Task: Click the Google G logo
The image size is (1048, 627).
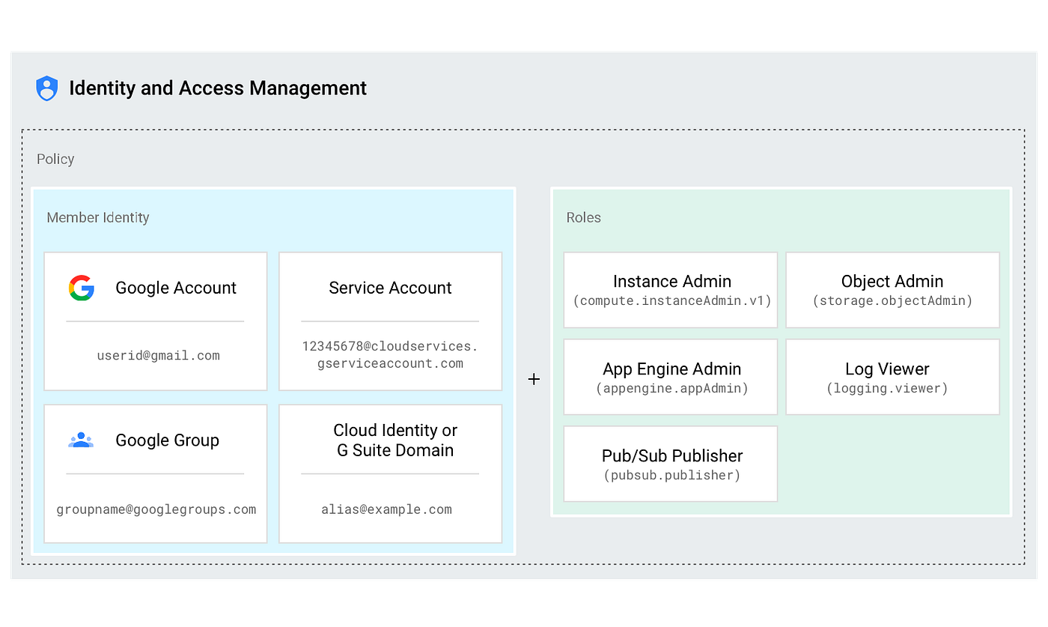Action: [81, 288]
